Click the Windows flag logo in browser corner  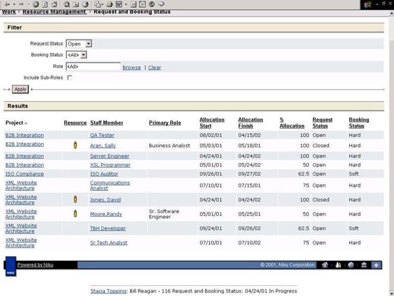click(367, 5)
